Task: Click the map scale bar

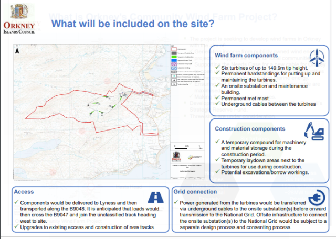Action: (186, 147)
